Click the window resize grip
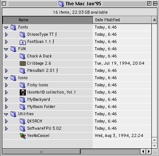The height and width of the screenshot is (156, 159). tap(154, 151)
